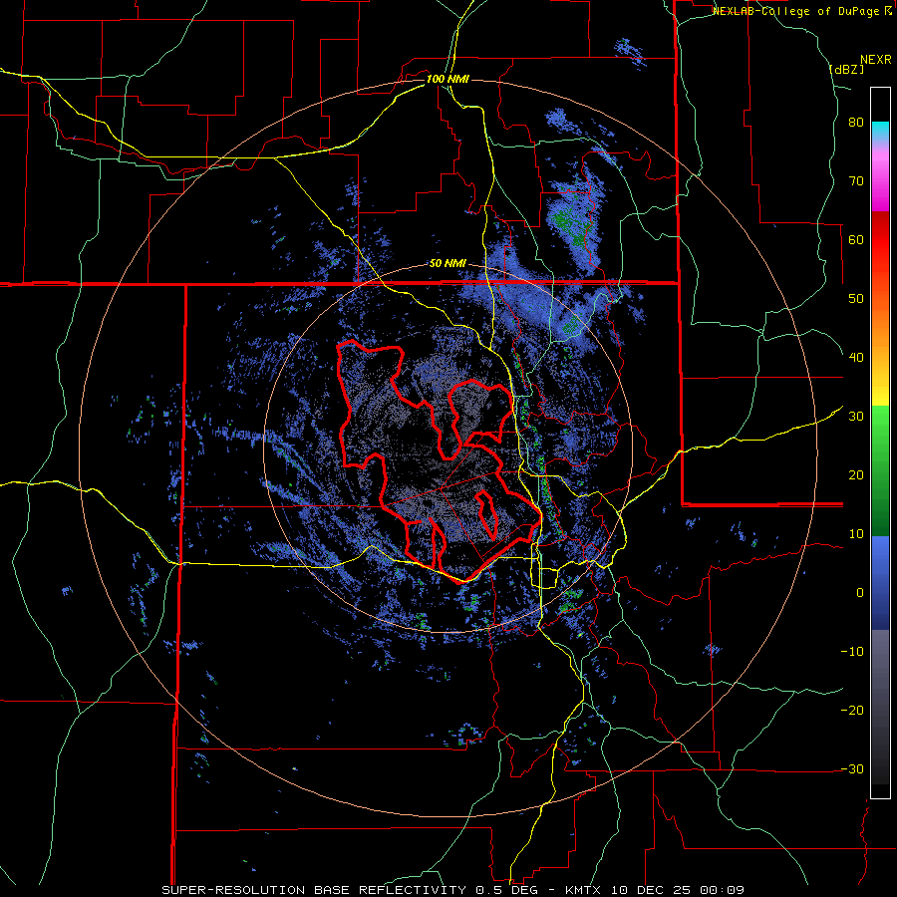Click the red segment of the color bar
The width and height of the screenshot is (897, 897).
(880, 240)
